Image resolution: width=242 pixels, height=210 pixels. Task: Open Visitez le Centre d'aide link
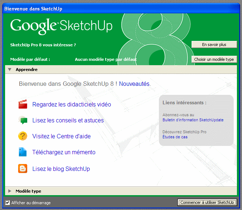tap(61, 136)
